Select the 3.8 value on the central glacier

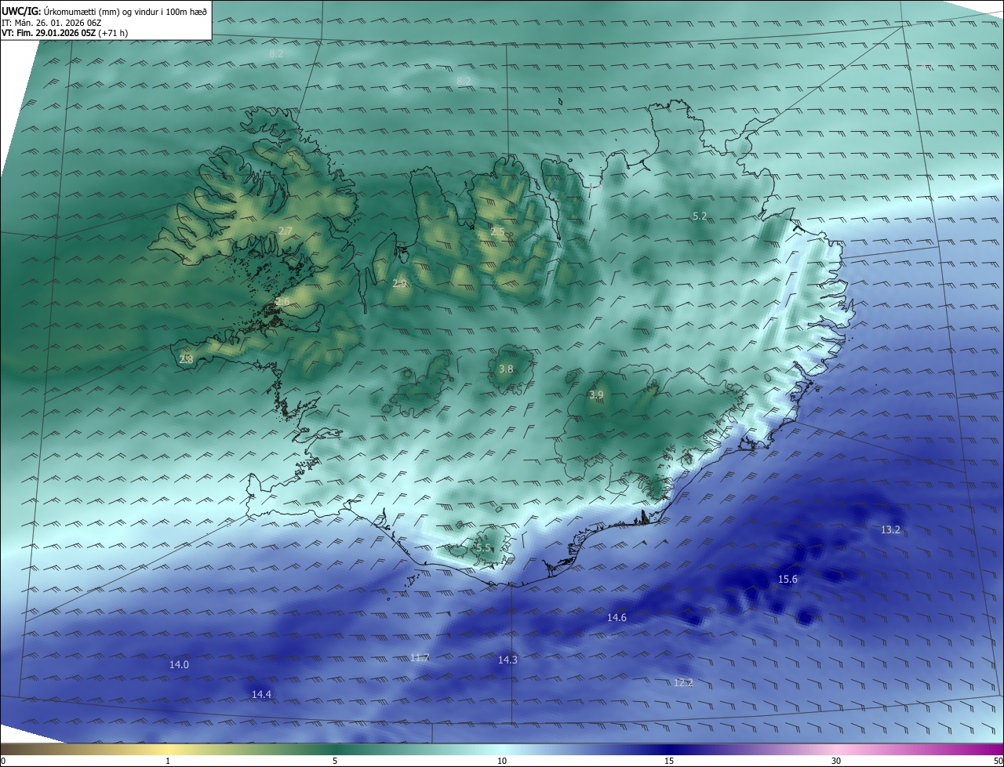pos(506,369)
